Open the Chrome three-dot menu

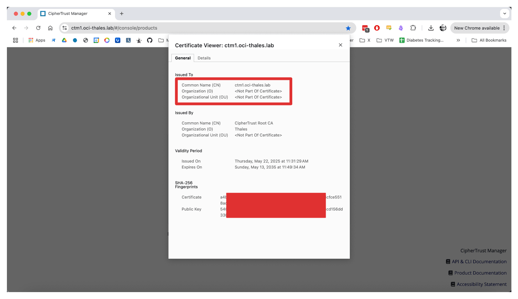coord(504,28)
